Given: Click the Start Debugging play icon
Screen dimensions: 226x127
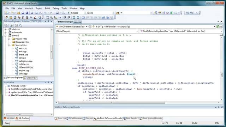Looking at the screenshot, I should click(x=69, y=13).
